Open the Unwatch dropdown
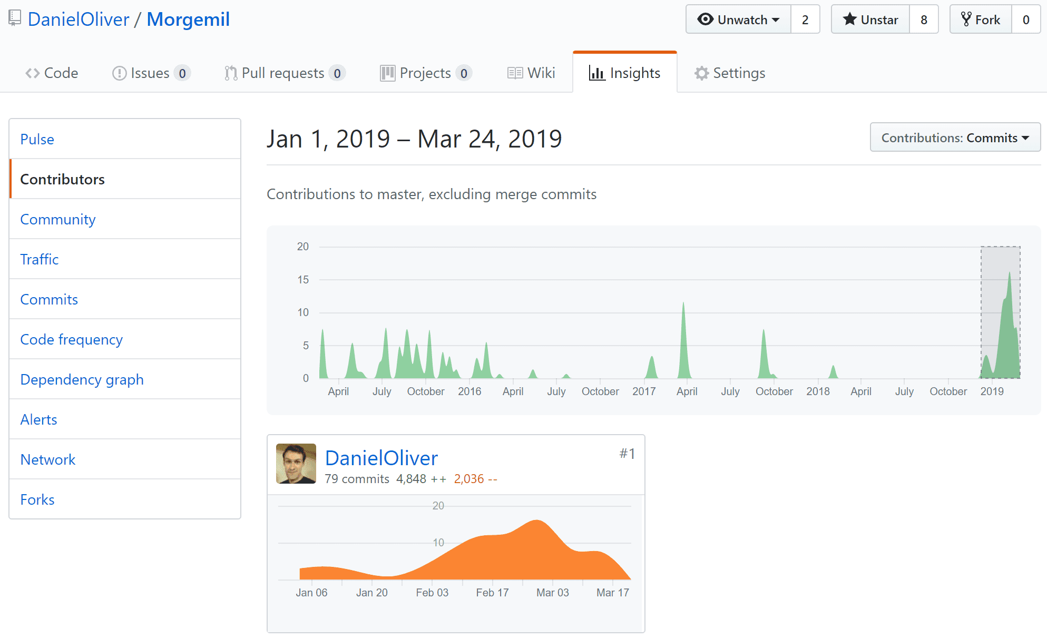Image resolution: width=1047 pixels, height=638 pixels. point(738,19)
